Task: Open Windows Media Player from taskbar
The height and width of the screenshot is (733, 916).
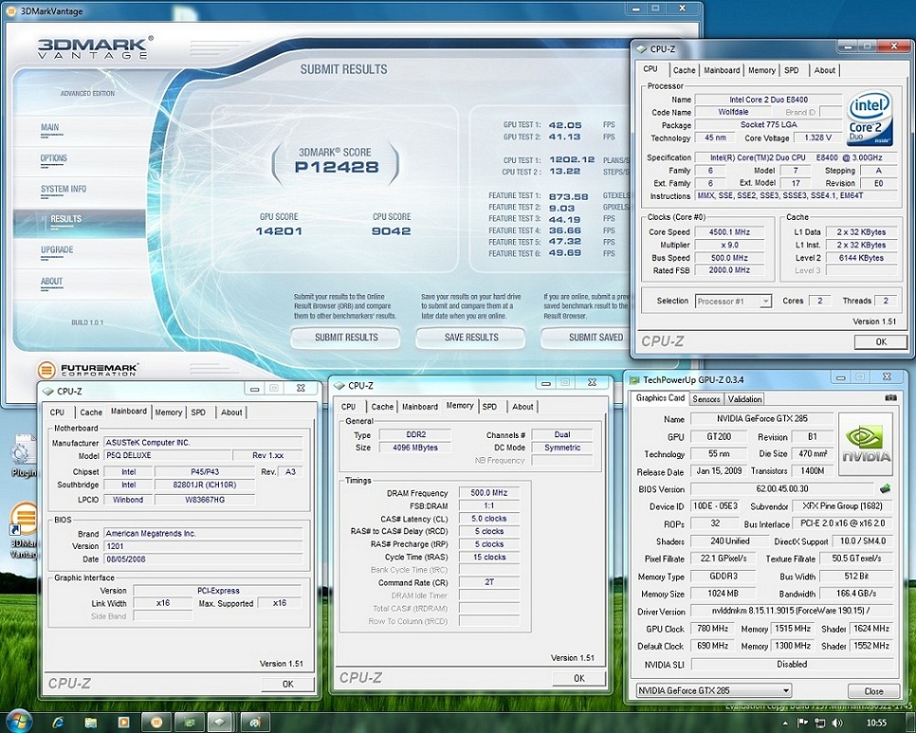Action: 124,723
